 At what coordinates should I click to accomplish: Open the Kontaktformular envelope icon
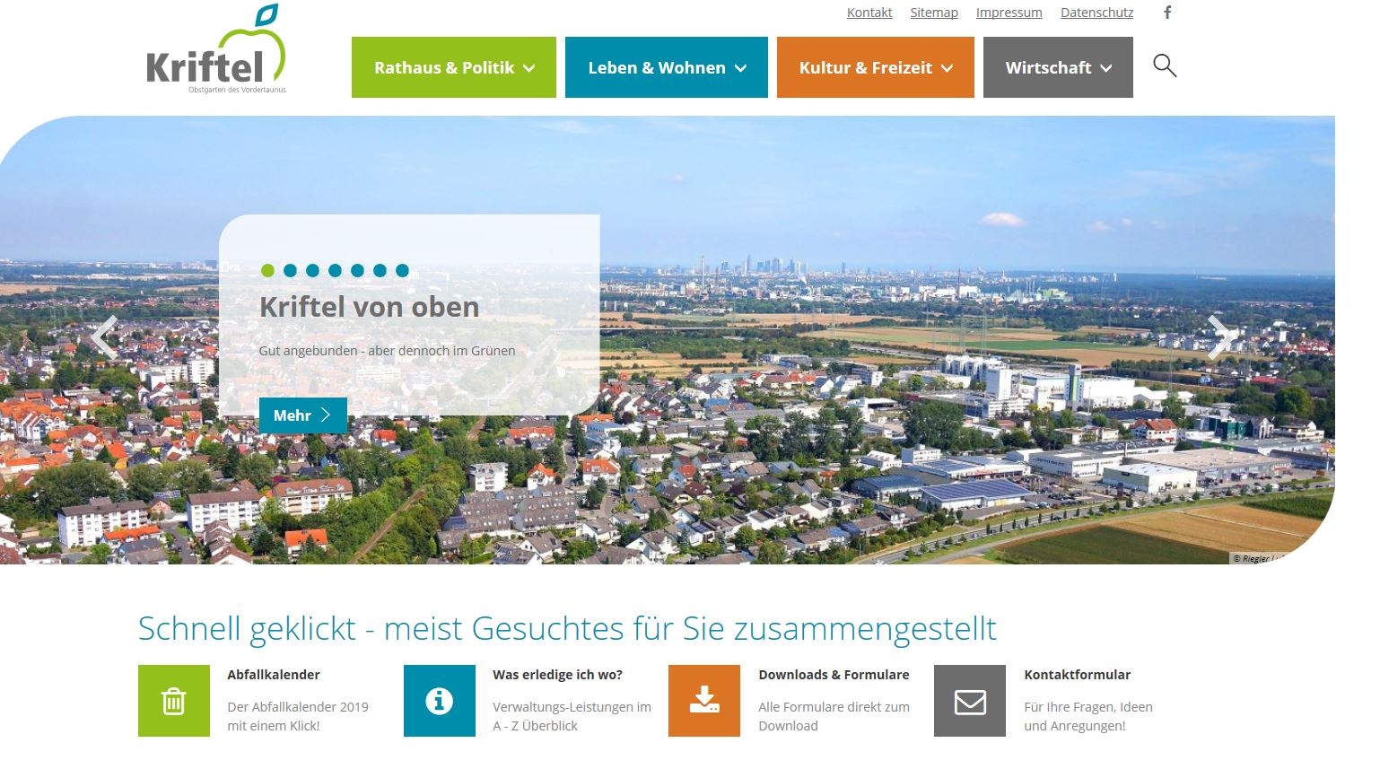click(969, 701)
